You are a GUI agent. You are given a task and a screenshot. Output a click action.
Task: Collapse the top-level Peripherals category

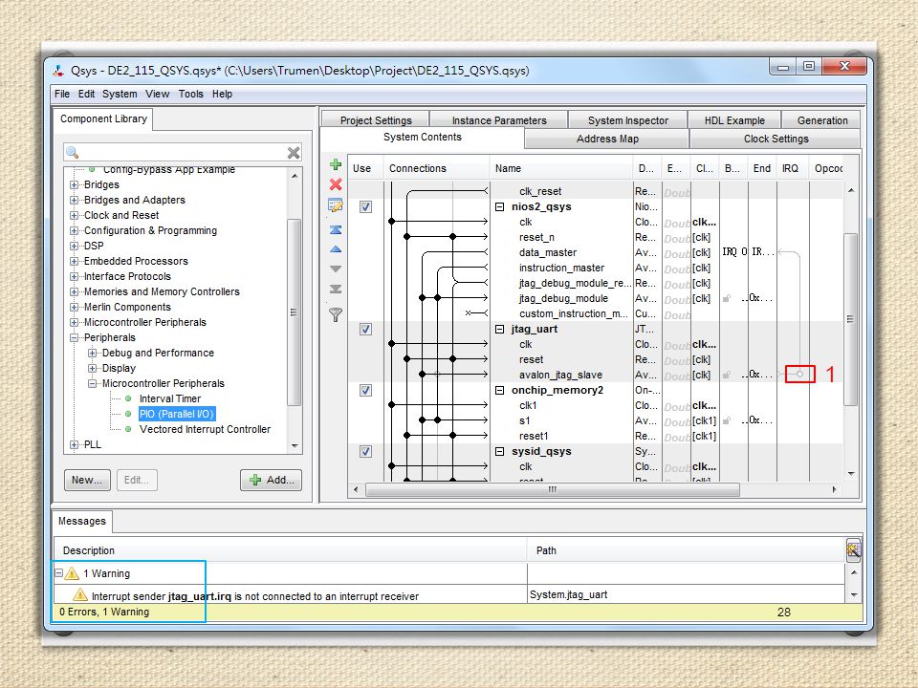pyautogui.click(x=75, y=337)
